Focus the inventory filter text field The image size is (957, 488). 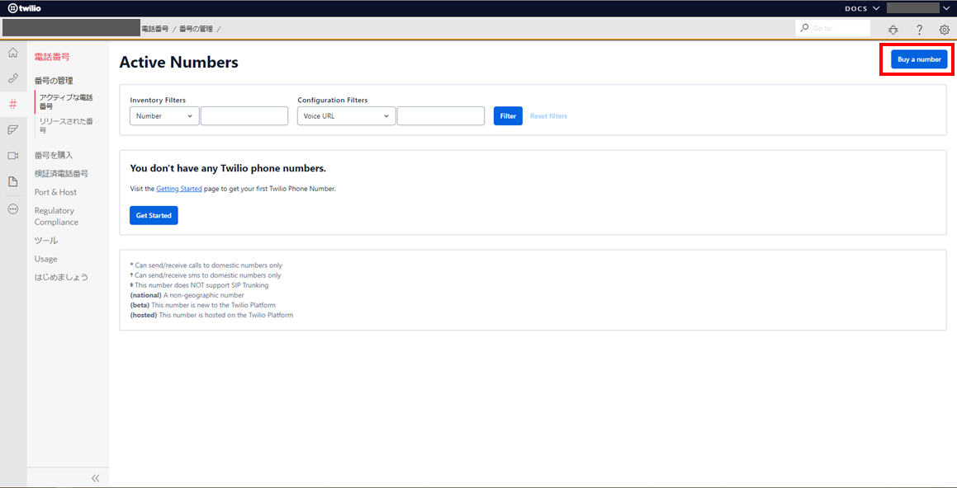tap(244, 115)
